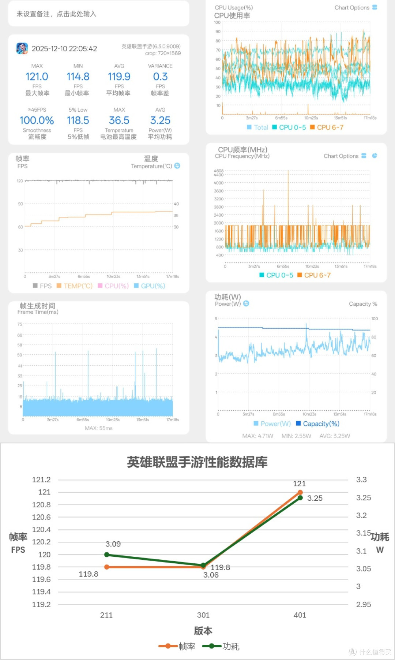This screenshot has width=395, height=660.
Task: Toggle CPU(%) series in frame rate legend
Action: tap(113, 286)
